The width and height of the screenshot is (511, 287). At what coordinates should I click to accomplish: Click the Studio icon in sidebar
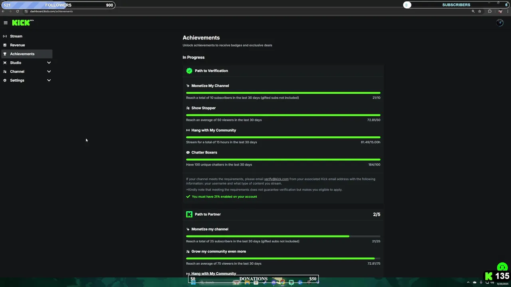coord(5,63)
